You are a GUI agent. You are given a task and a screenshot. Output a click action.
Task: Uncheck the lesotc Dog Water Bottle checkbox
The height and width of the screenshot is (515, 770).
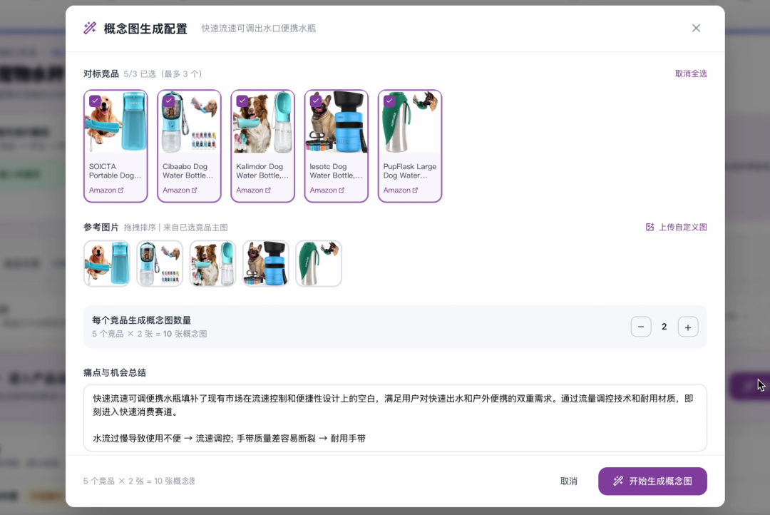point(316,101)
